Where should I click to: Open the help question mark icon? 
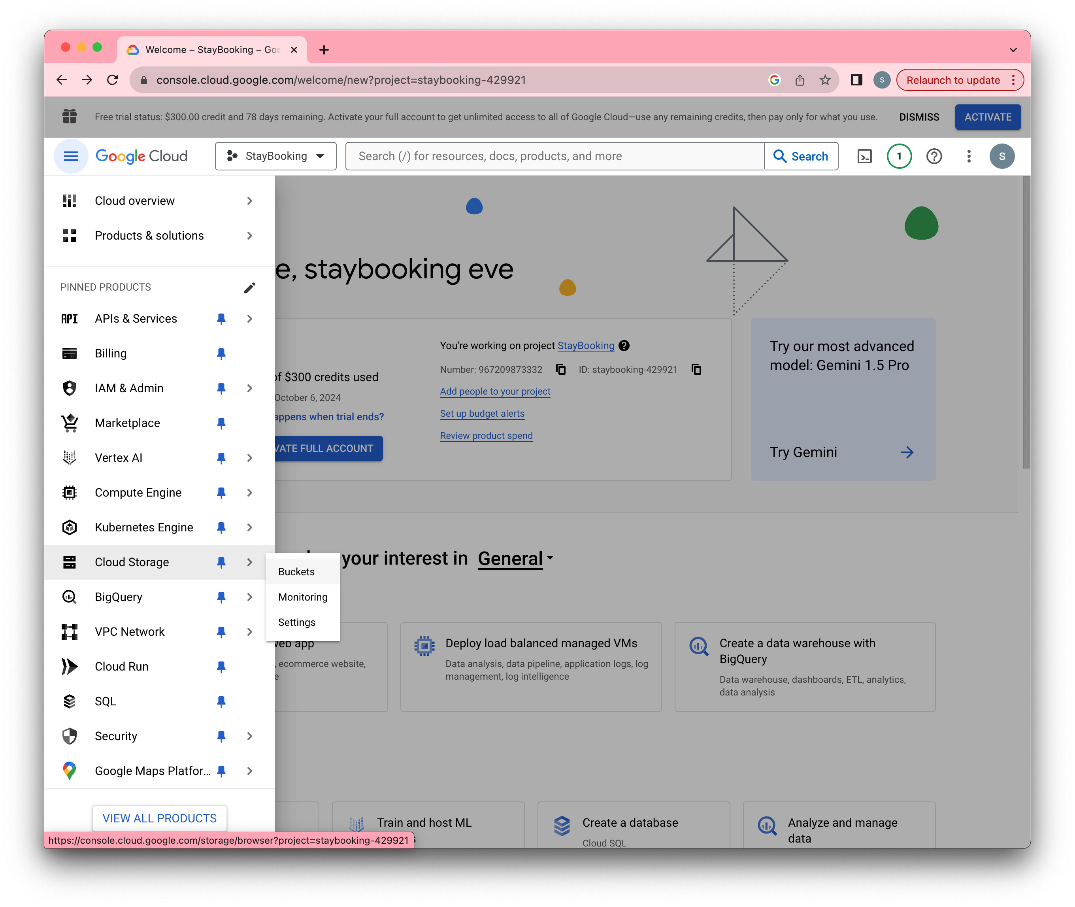pos(934,156)
